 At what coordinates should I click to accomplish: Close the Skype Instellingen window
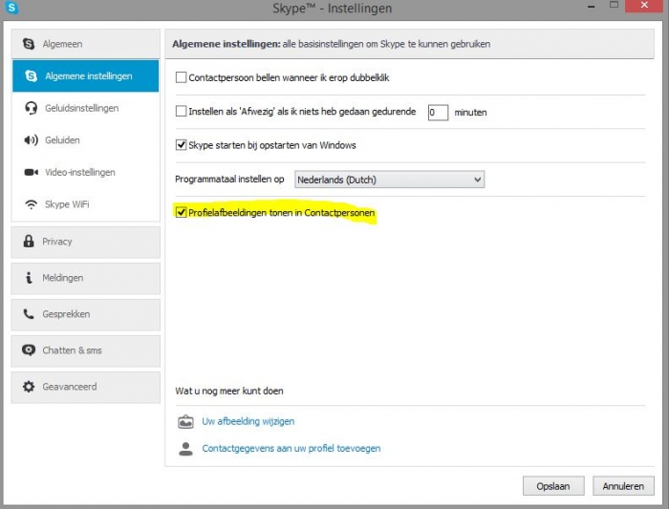pyautogui.click(x=644, y=6)
